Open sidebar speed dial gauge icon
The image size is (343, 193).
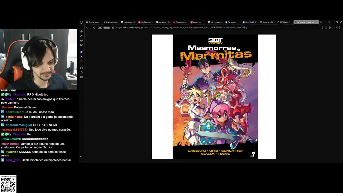click(81, 32)
